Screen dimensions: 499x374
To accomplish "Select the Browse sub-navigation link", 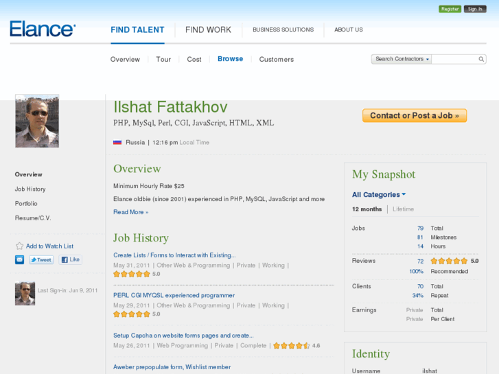I will point(231,59).
